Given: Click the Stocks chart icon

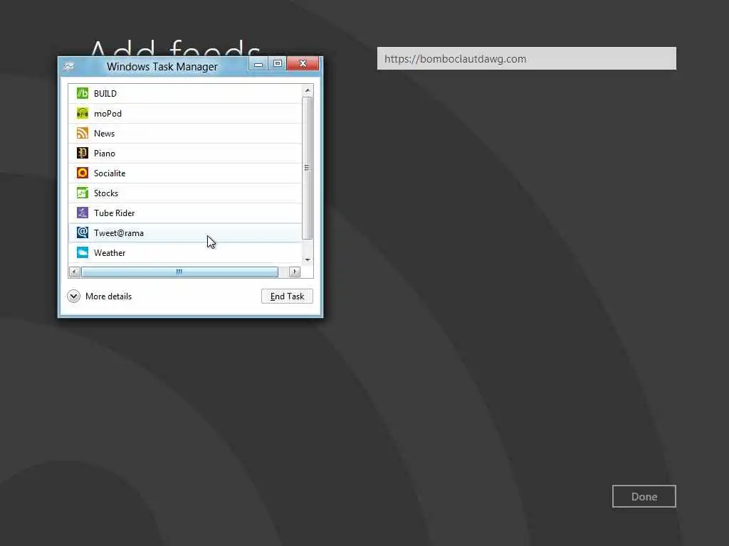Looking at the screenshot, I should [x=83, y=193].
